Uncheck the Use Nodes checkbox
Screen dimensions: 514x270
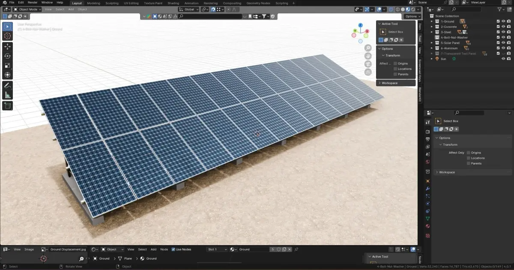pos(173,249)
